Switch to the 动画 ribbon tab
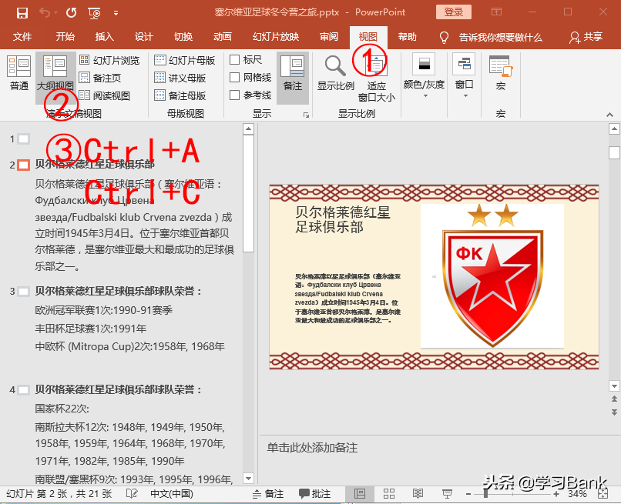The width and height of the screenshot is (621, 504). [x=223, y=37]
